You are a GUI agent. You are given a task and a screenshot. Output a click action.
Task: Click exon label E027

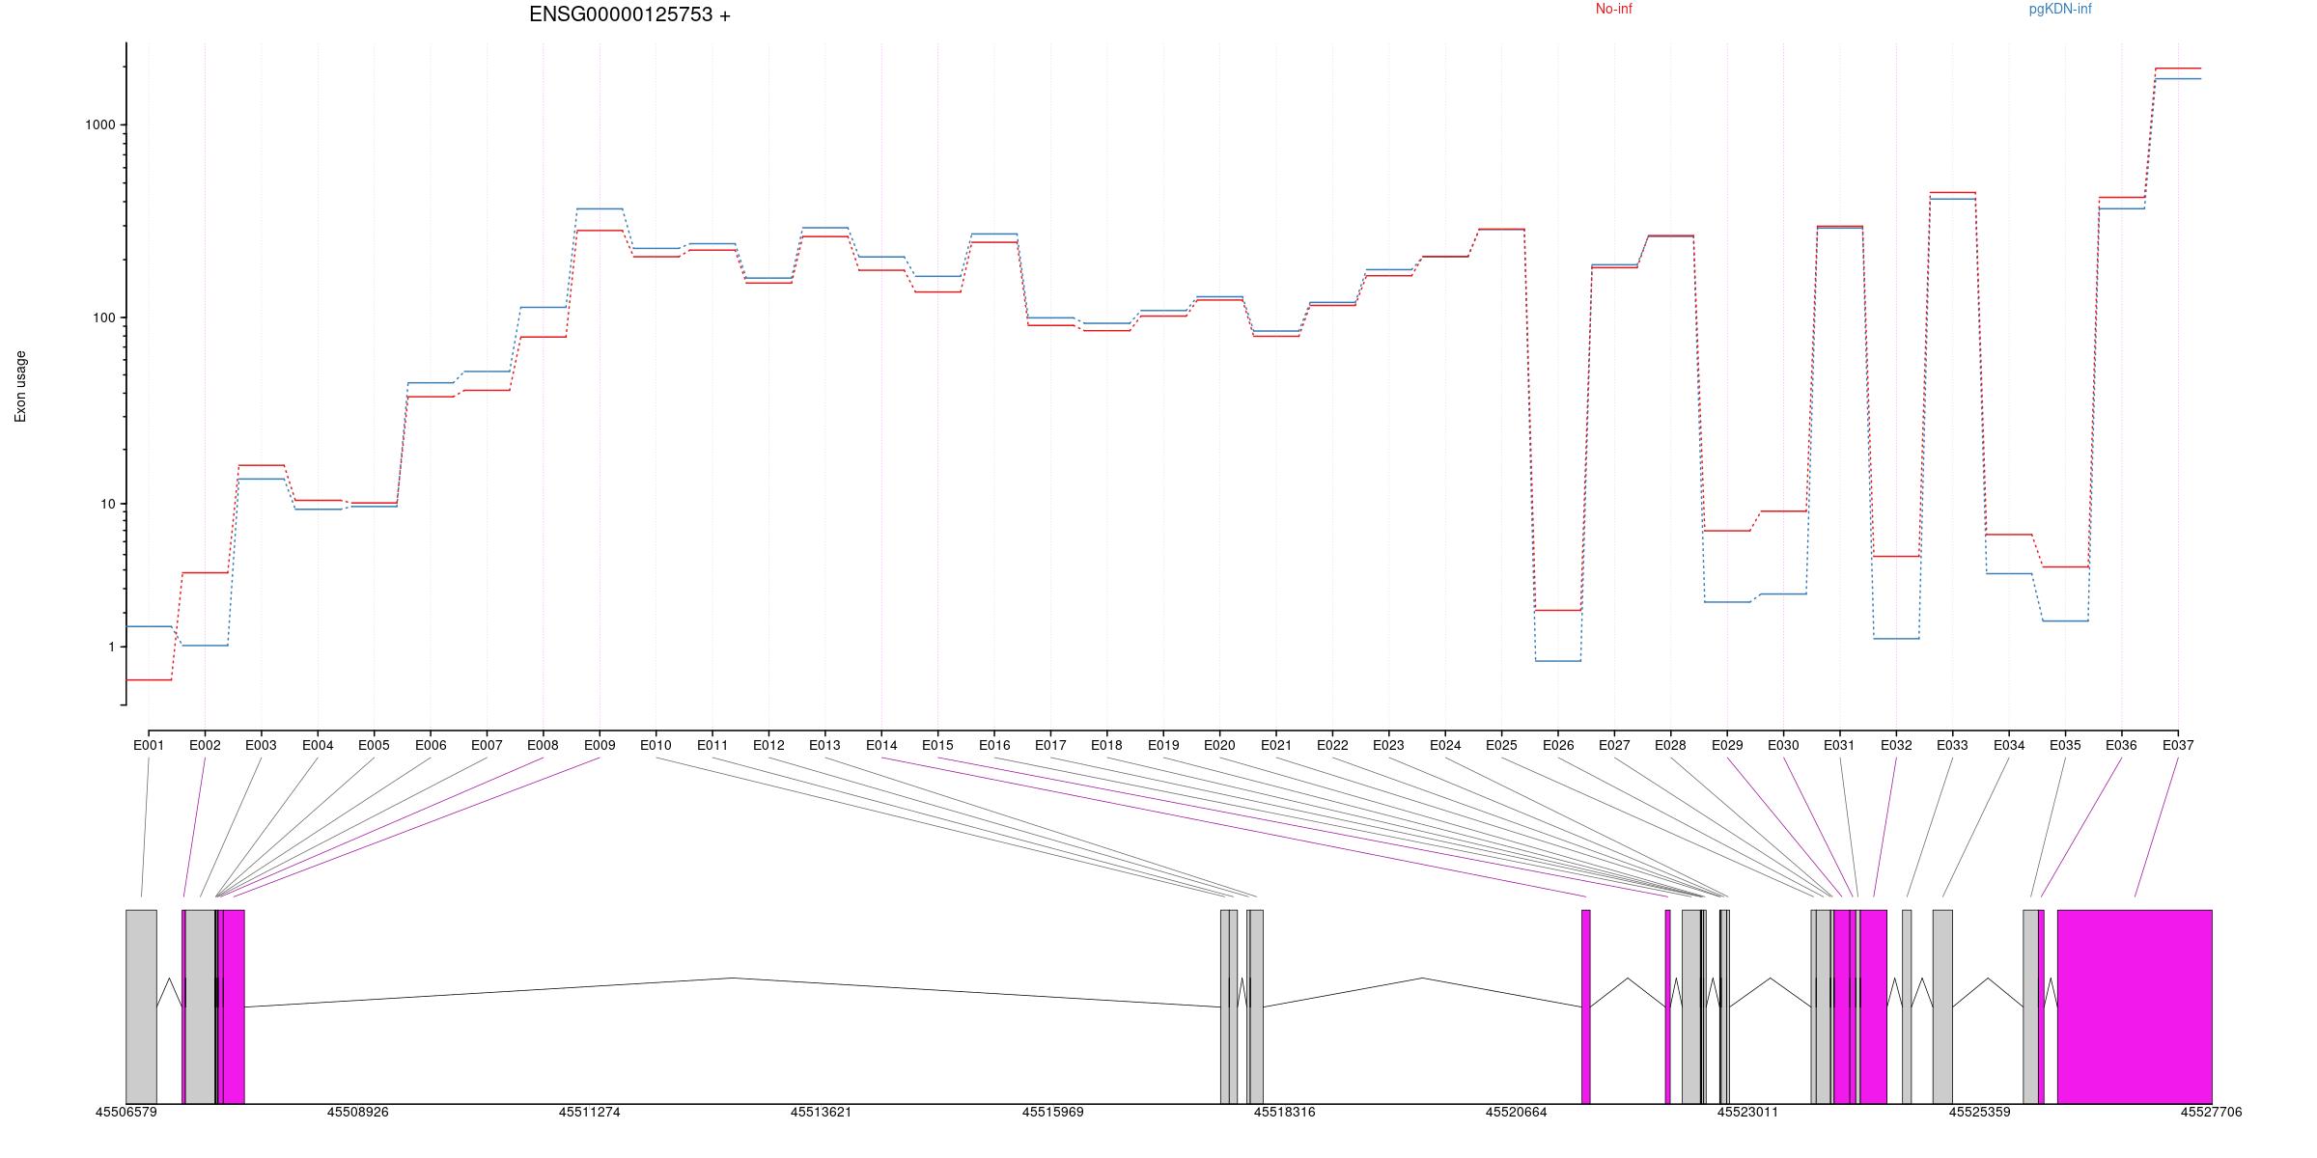coord(1614,745)
